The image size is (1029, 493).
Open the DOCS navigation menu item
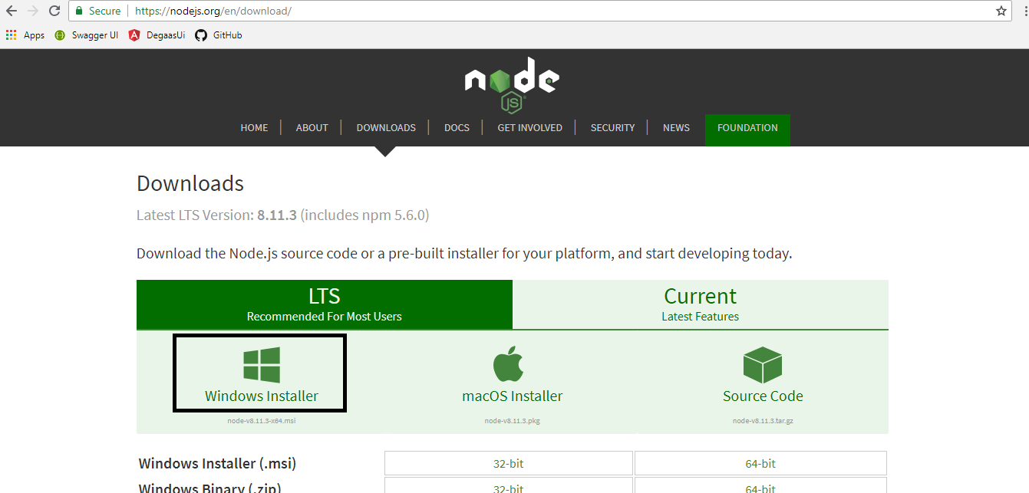point(457,128)
